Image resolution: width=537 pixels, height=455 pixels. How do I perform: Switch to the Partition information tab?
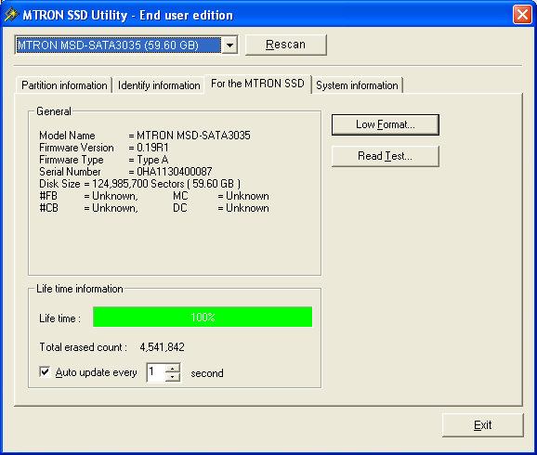(x=64, y=85)
